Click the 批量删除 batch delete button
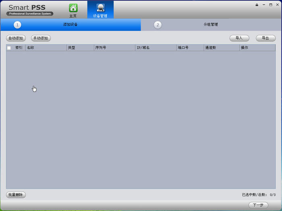The width and height of the screenshot is (282, 211). click(x=16, y=195)
